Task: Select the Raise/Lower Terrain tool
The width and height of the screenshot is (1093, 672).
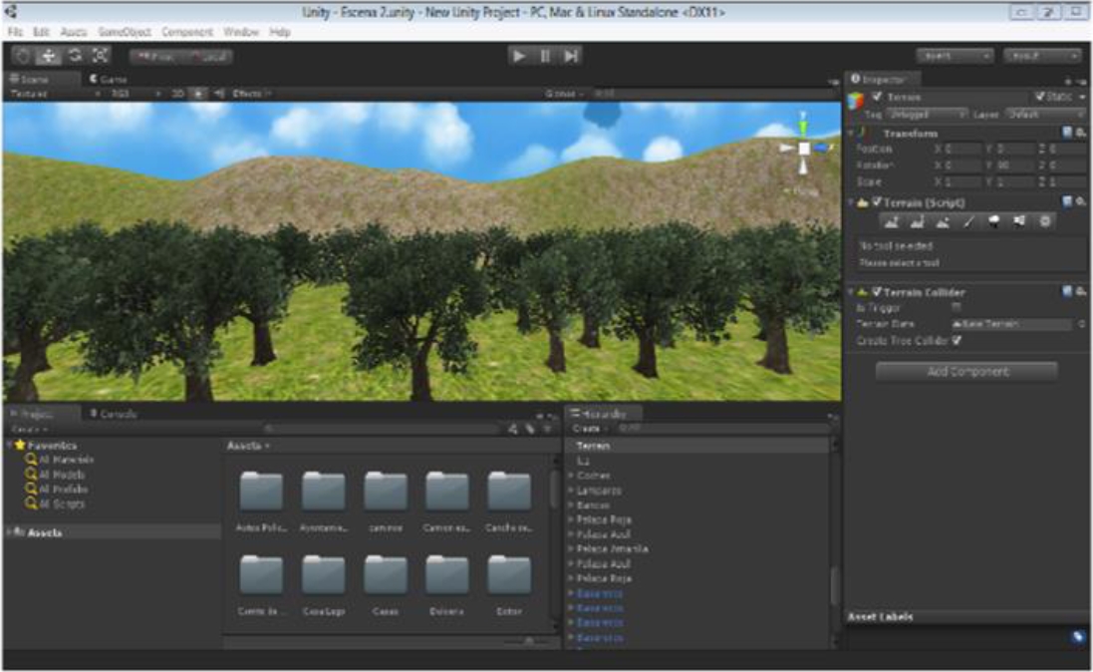Action: point(892,222)
